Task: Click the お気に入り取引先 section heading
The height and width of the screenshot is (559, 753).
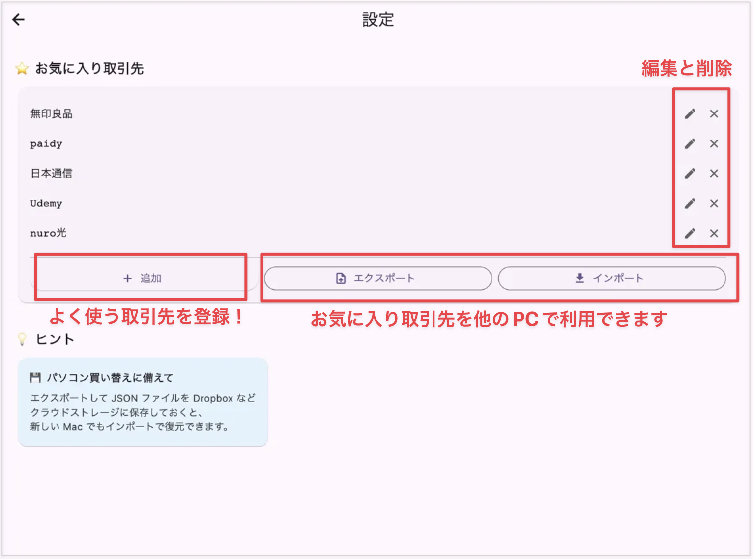Action: 89,69
